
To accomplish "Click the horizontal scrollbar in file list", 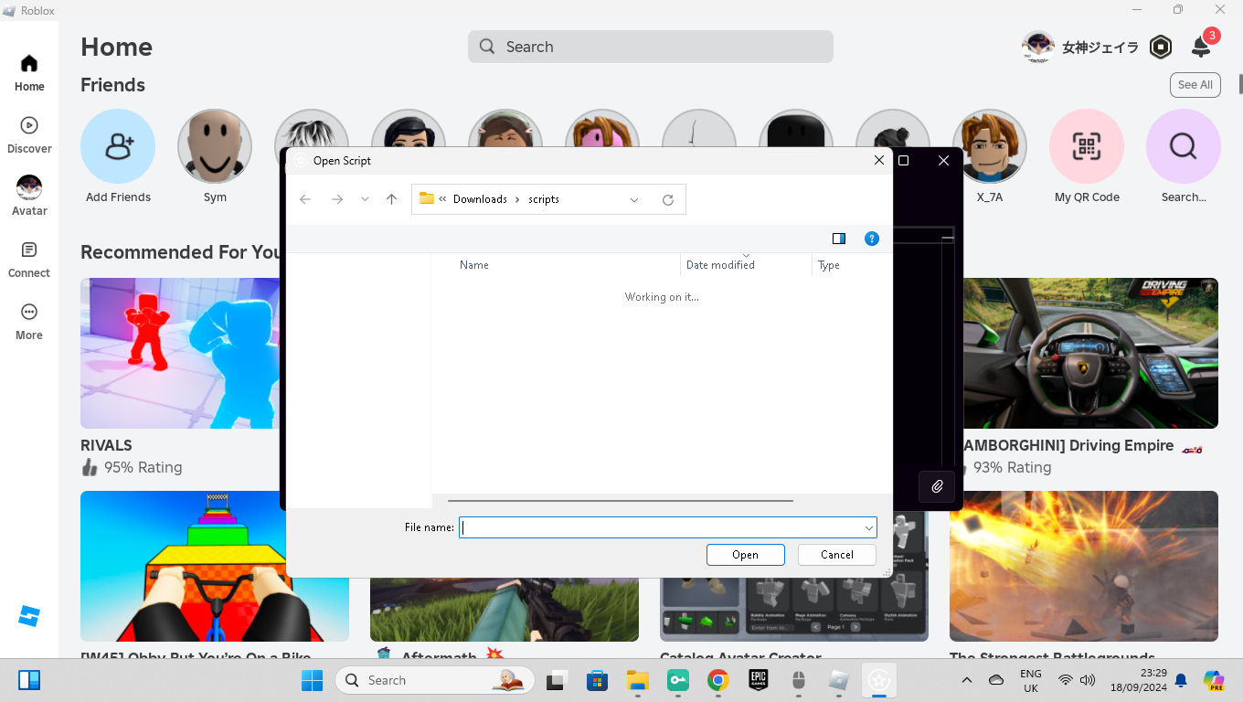I will 621,501.
